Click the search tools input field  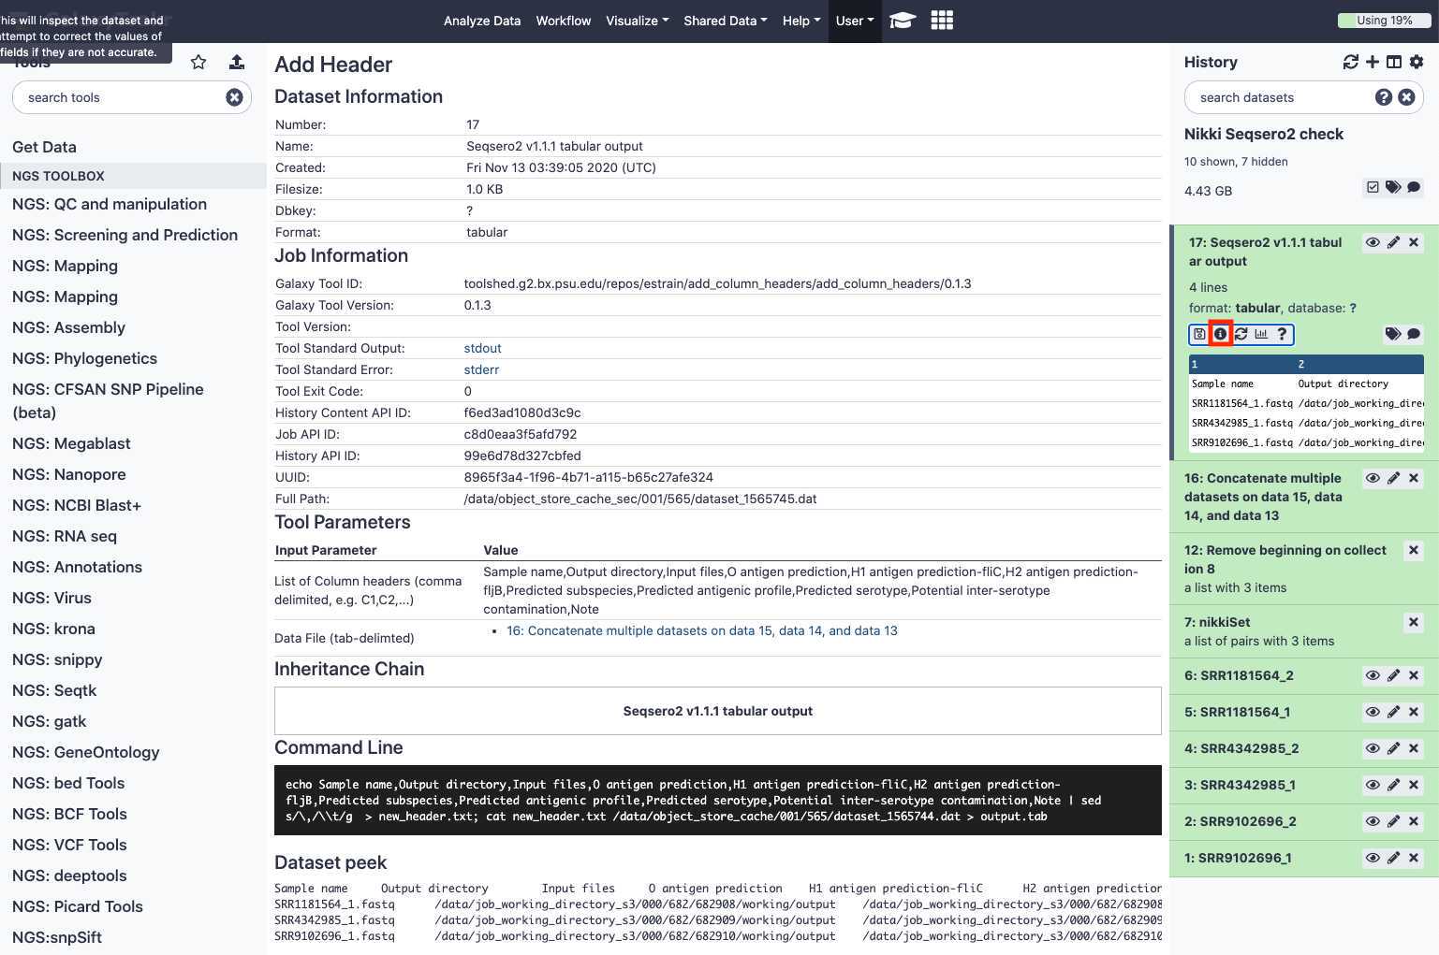click(122, 97)
